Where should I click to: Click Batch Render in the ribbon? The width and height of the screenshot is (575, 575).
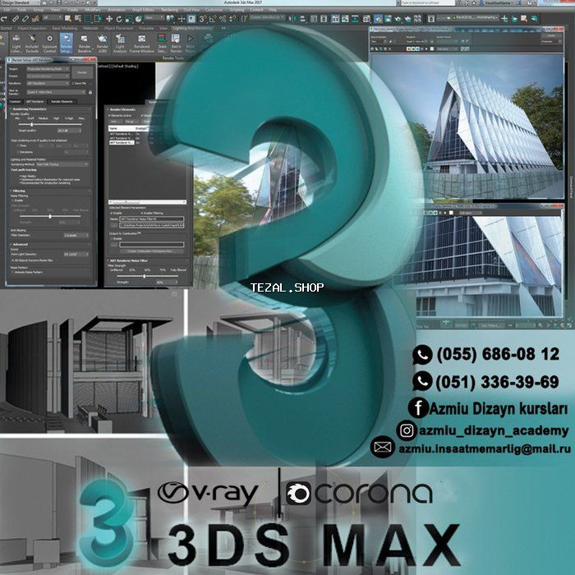[176, 44]
